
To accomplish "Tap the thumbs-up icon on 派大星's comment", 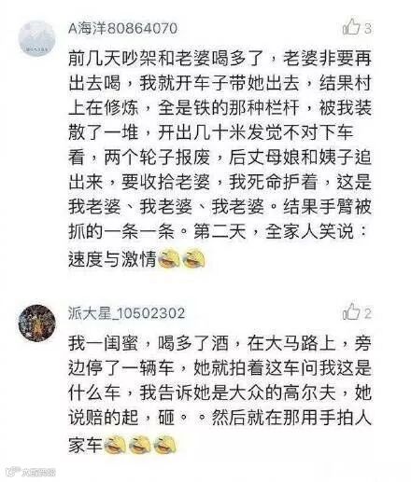I will [351, 311].
